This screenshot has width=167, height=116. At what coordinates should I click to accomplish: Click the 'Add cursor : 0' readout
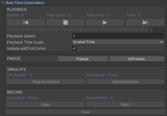pyautogui.click(x=98, y=15)
